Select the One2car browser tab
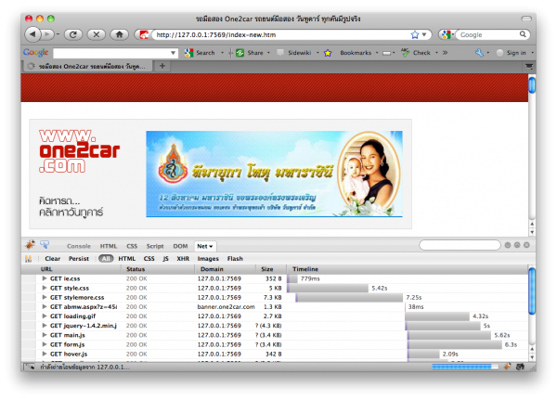557x400 pixels. 88,67
